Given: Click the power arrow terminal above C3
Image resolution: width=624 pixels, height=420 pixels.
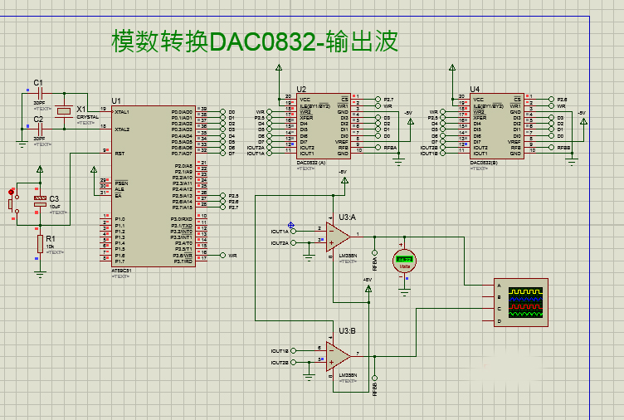Looking at the screenshot, I should (40, 169).
